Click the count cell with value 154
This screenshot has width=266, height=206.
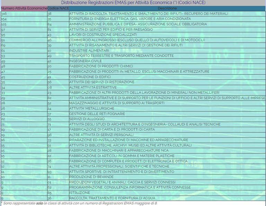(x=4, y=19)
